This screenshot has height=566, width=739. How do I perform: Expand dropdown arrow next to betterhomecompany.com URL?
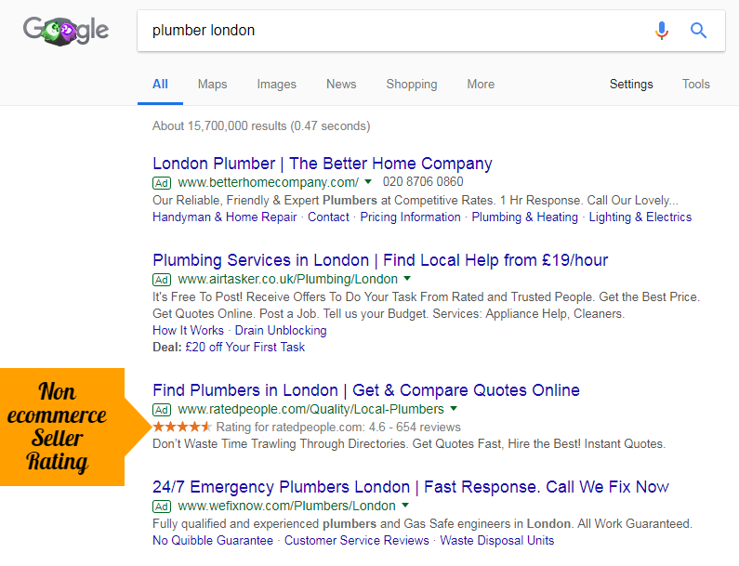tap(368, 182)
